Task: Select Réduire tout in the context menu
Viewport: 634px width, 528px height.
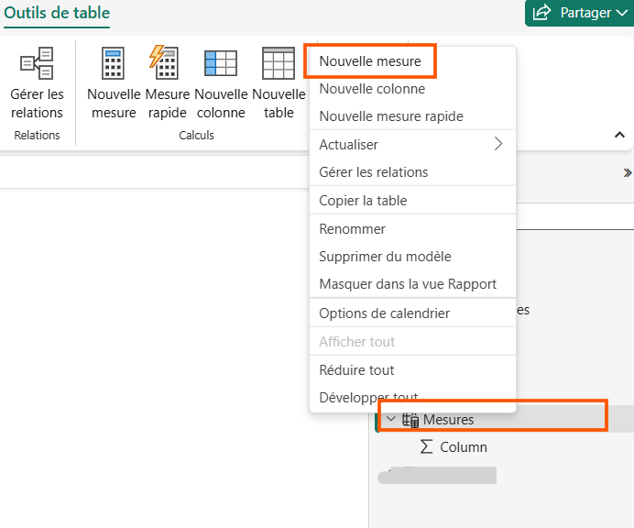Action: [x=412, y=369]
